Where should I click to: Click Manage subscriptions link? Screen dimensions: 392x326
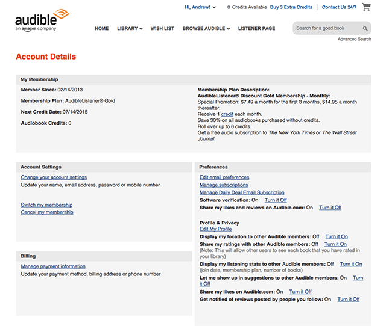tap(224, 185)
